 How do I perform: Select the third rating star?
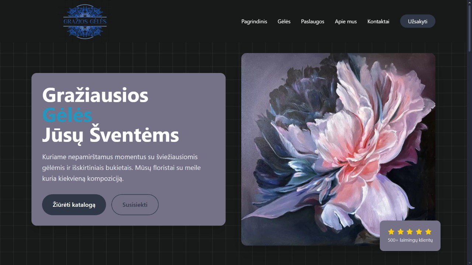(410, 232)
